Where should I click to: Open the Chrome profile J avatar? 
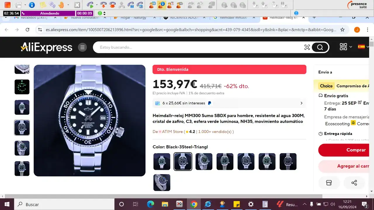click(357, 30)
